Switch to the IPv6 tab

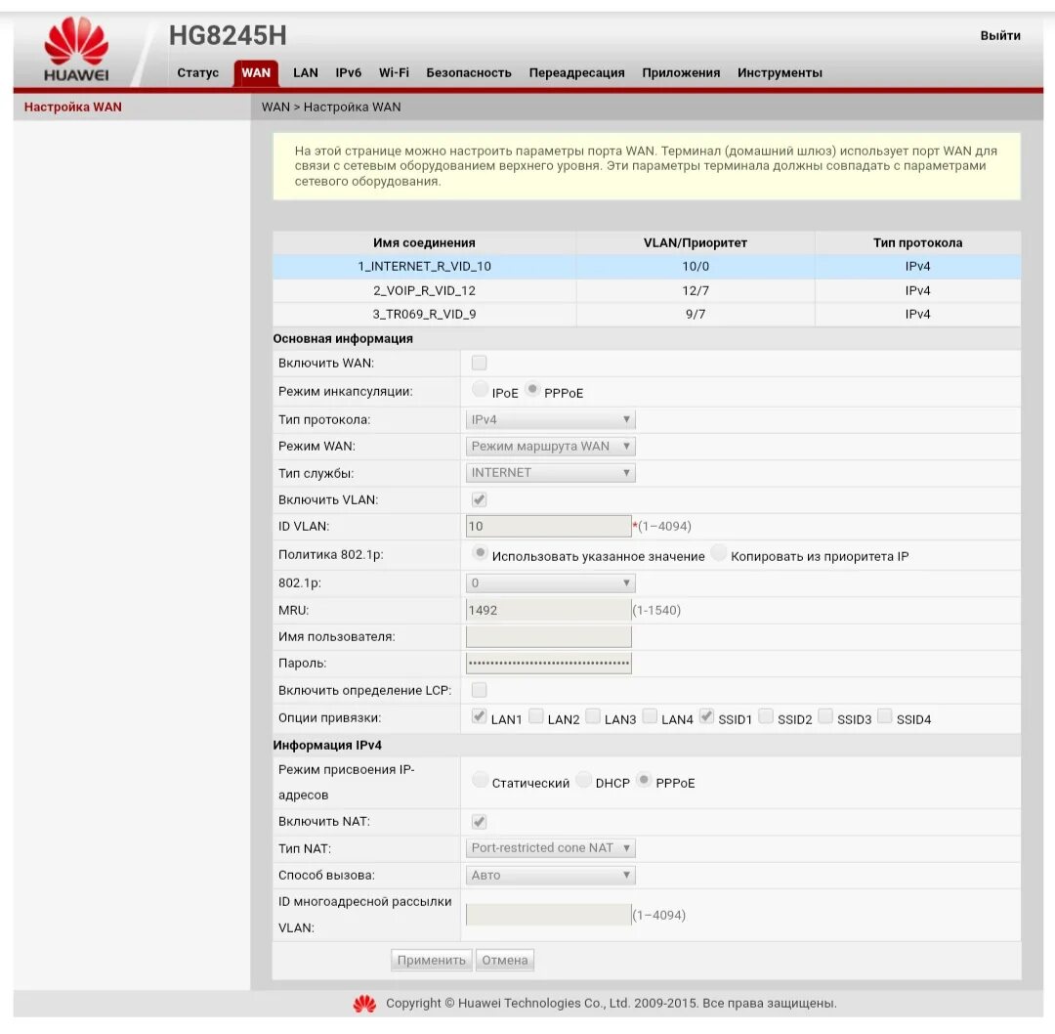(349, 72)
